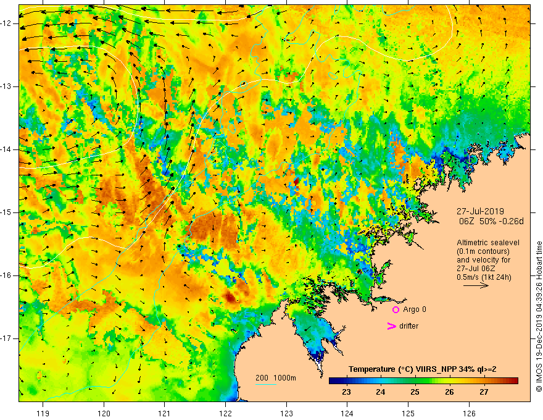The image size is (543, 420).
Task: Click the color bar value '26'
Action: click(x=449, y=392)
